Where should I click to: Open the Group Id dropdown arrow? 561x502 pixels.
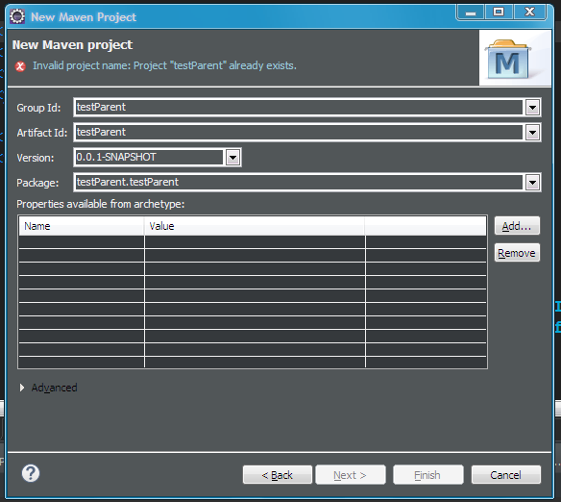[x=532, y=108]
